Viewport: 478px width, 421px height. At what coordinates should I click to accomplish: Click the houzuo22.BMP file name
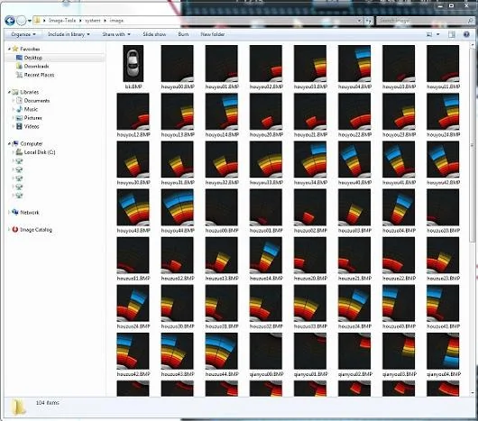[399, 279]
